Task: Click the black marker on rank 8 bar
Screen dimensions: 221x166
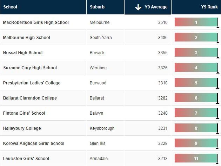Action: click(x=217, y=129)
